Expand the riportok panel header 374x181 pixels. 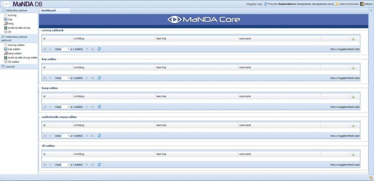point(19,67)
